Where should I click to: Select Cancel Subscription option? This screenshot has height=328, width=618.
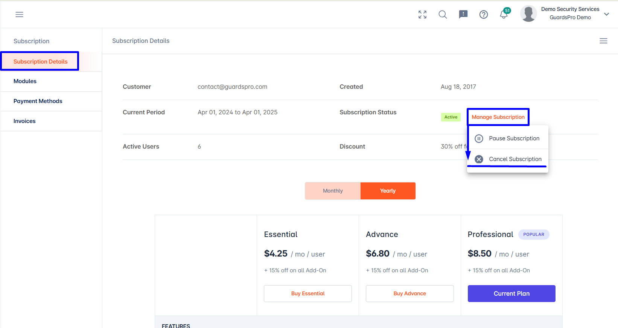click(x=515, y=159)
